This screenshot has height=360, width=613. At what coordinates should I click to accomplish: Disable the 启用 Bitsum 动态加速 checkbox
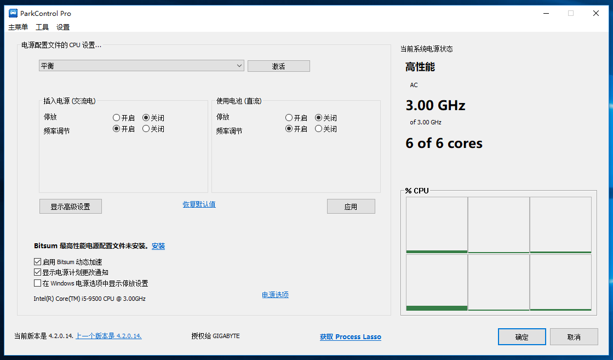(38, 262)
